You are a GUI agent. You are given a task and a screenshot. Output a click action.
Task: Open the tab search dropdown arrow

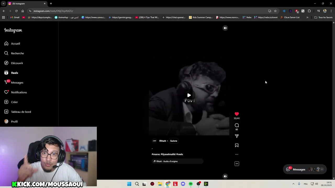point(3,4)
